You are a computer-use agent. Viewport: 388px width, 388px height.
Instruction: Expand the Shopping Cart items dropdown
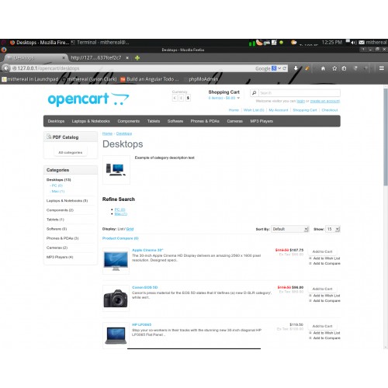pyautogui.click(x=238, y=98)
